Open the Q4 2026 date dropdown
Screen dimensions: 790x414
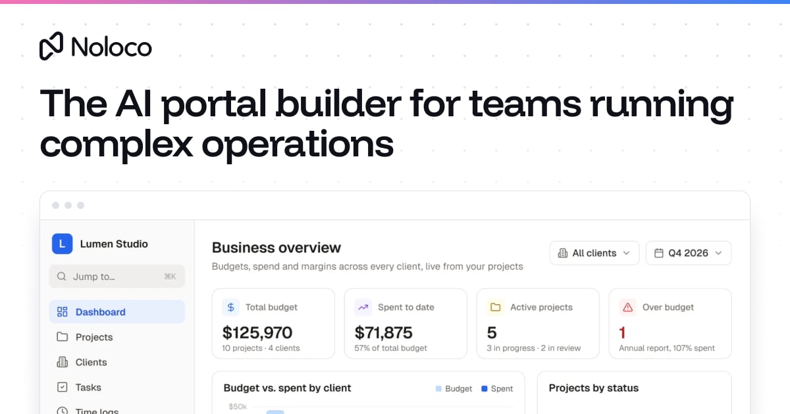point(689,253)
